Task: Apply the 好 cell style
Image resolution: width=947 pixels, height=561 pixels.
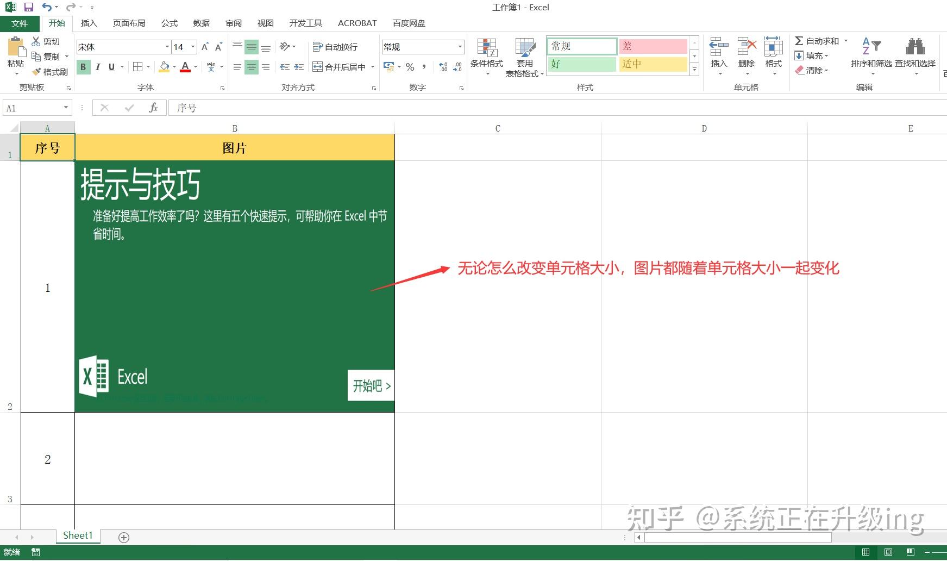Action: (582, 64)
